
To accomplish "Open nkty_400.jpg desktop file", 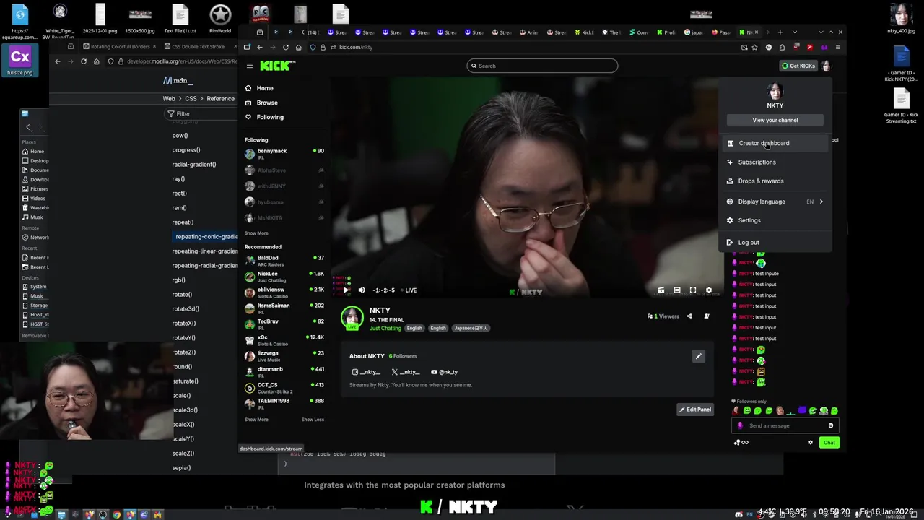I will (900, 19).
